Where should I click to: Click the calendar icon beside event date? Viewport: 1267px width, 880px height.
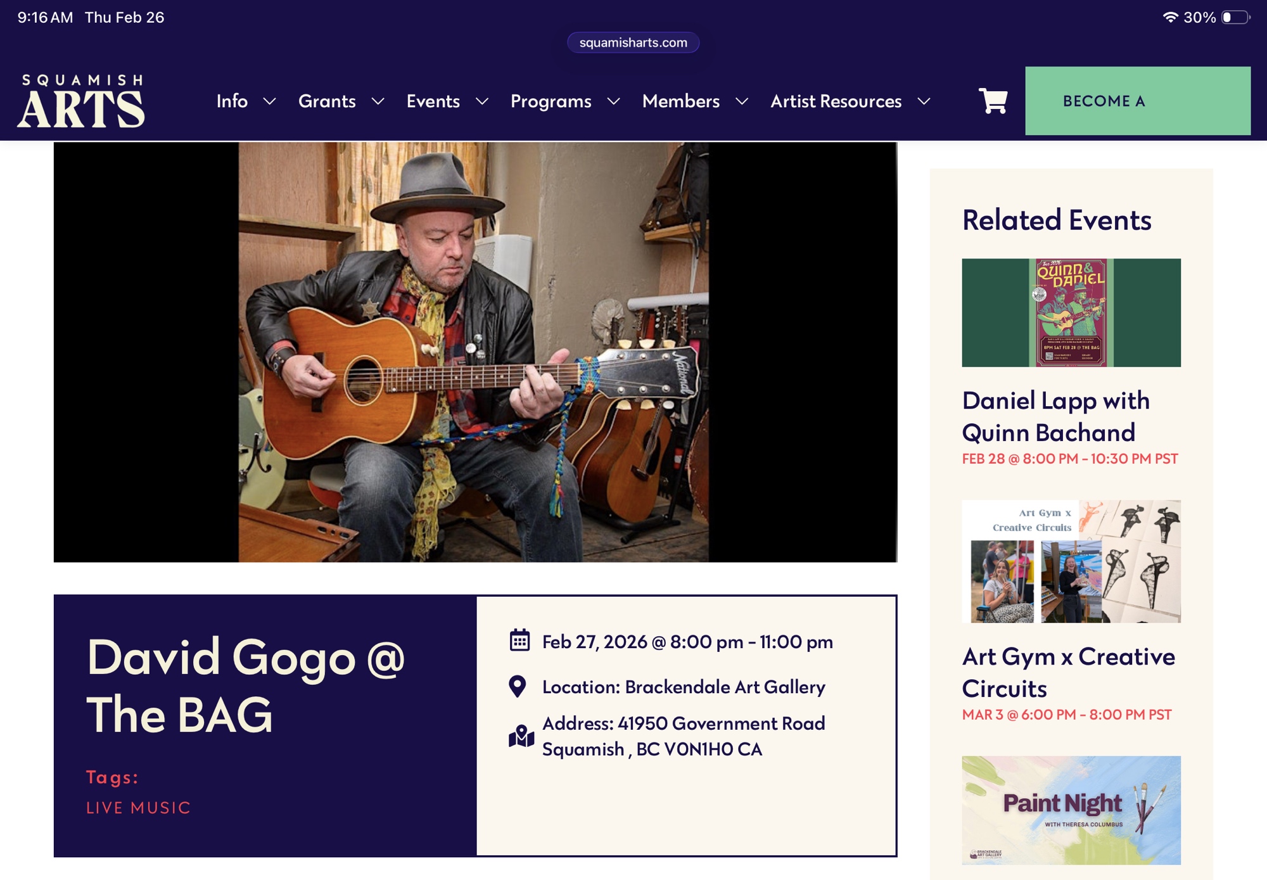[519, 641]
